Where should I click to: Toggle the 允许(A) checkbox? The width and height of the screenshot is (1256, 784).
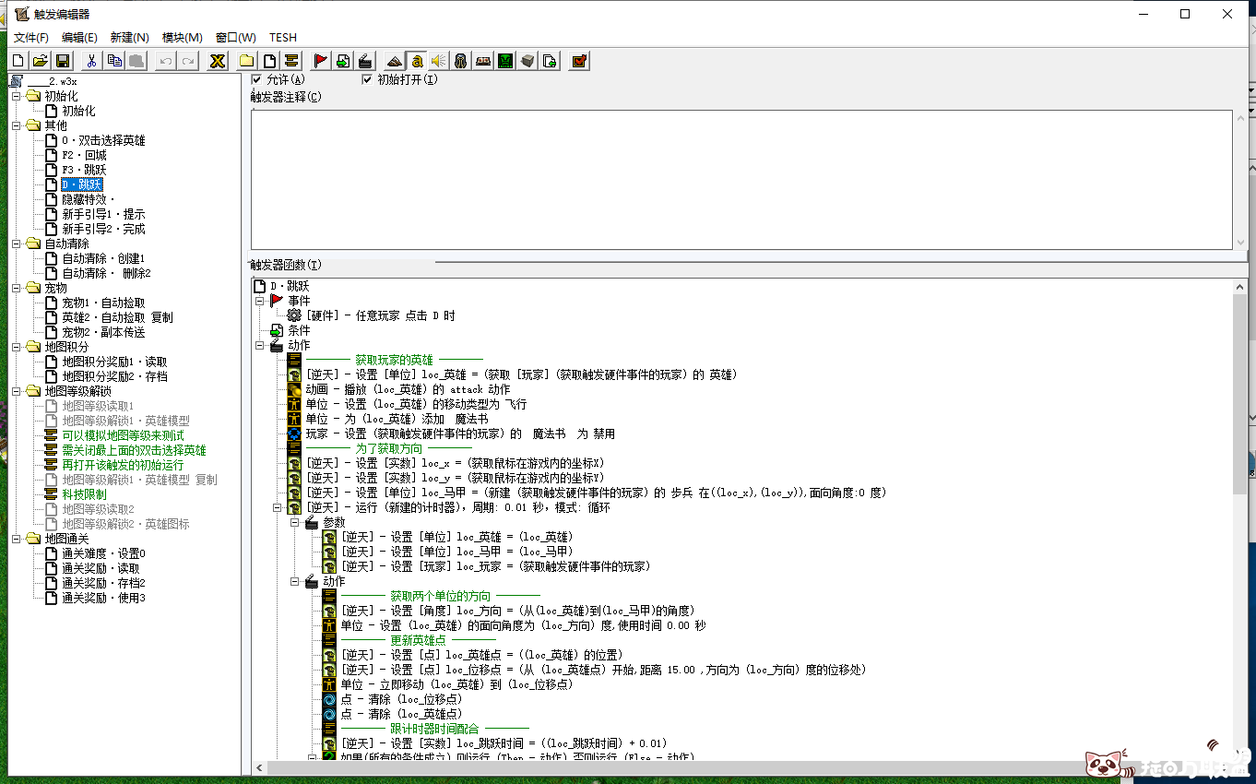[x=256, y=79]
